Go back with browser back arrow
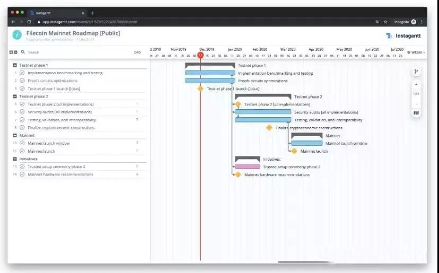The width and height of the screenshot is (439, 273). (x=13, y=22)
